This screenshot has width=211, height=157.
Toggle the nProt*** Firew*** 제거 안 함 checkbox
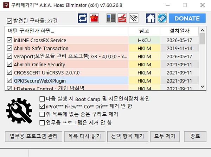pyautogui.click(x=42, y=107)
